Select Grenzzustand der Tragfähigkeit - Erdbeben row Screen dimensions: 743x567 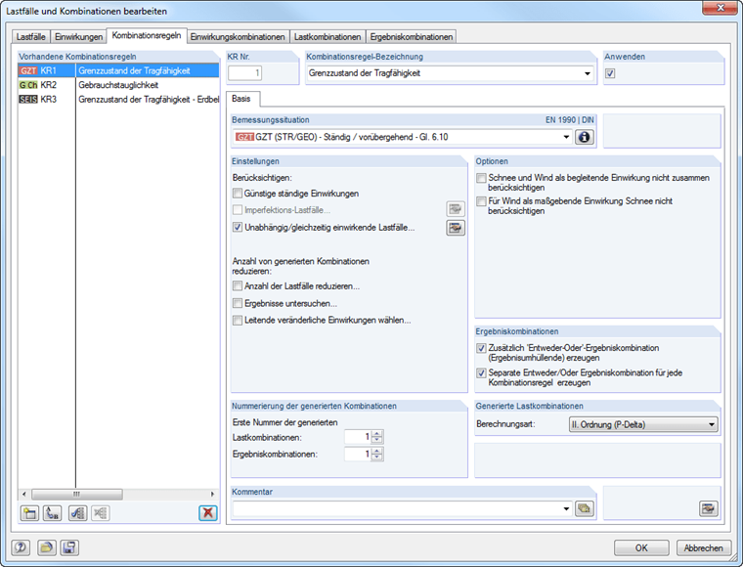tap(118, 99)
